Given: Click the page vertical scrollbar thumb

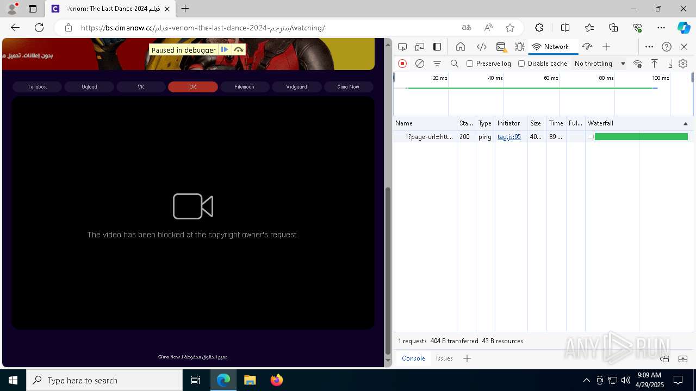Looking at the screenshot, I should [388, 271].
